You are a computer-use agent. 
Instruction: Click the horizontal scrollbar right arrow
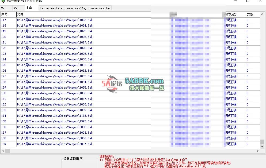258,151
